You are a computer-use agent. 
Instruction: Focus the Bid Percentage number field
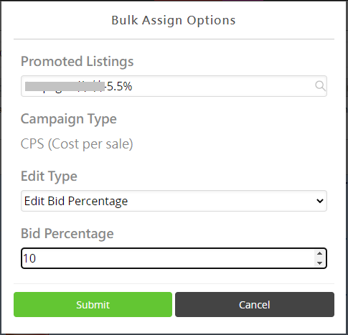tap(174, 258)
